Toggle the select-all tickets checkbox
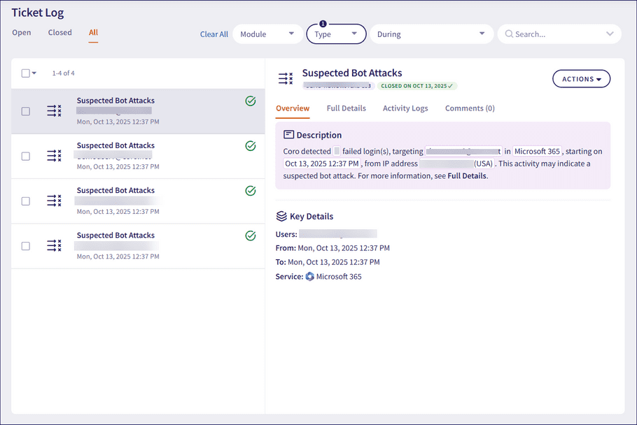This screenshot has height=425, width=637. click(26, 73)
